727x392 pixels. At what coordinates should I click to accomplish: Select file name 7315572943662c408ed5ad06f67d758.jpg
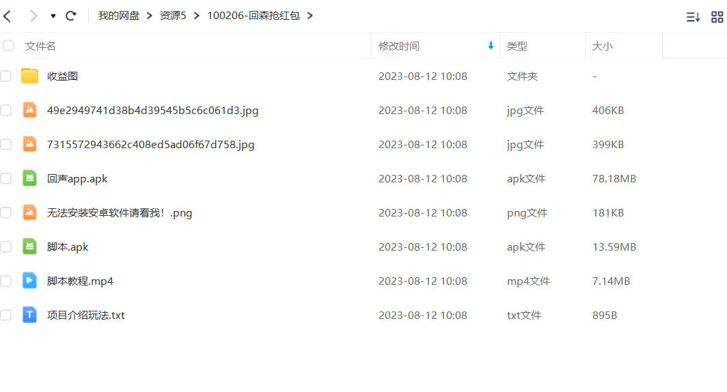pos(151,145)
